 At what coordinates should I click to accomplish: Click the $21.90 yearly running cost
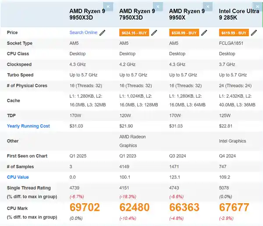pyautogui.click(x=126, y=126)
